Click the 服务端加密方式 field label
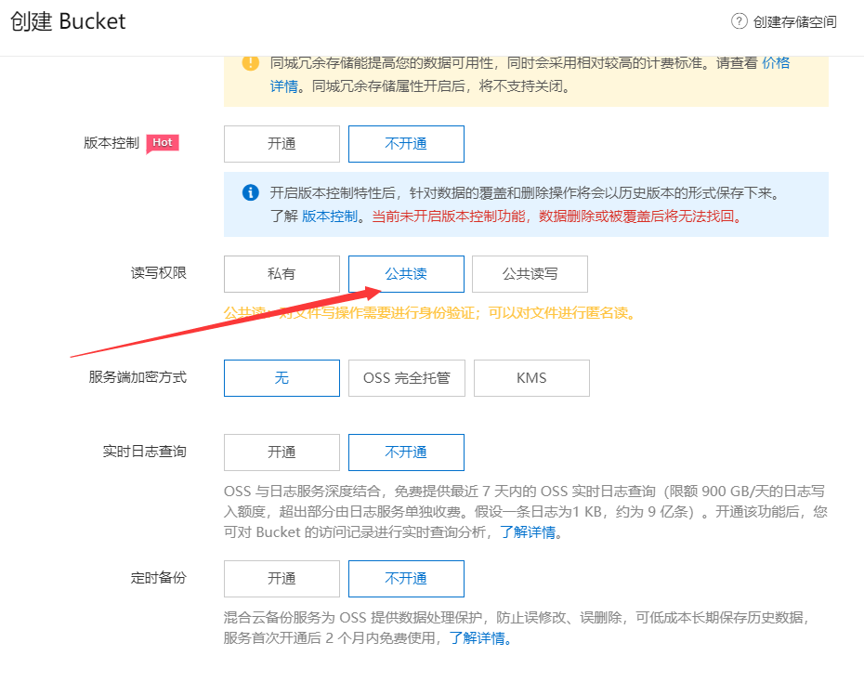The width and height of the screenshot is (864, 682). 137,377
